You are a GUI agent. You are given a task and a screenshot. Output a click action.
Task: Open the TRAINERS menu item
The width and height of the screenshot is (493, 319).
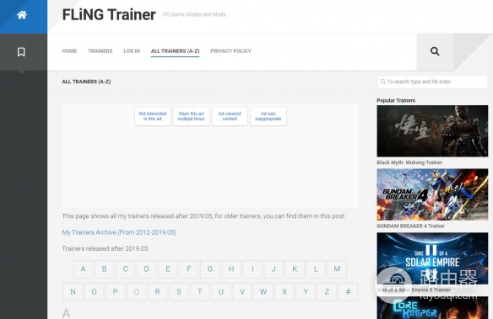click(x=100, y=51)
